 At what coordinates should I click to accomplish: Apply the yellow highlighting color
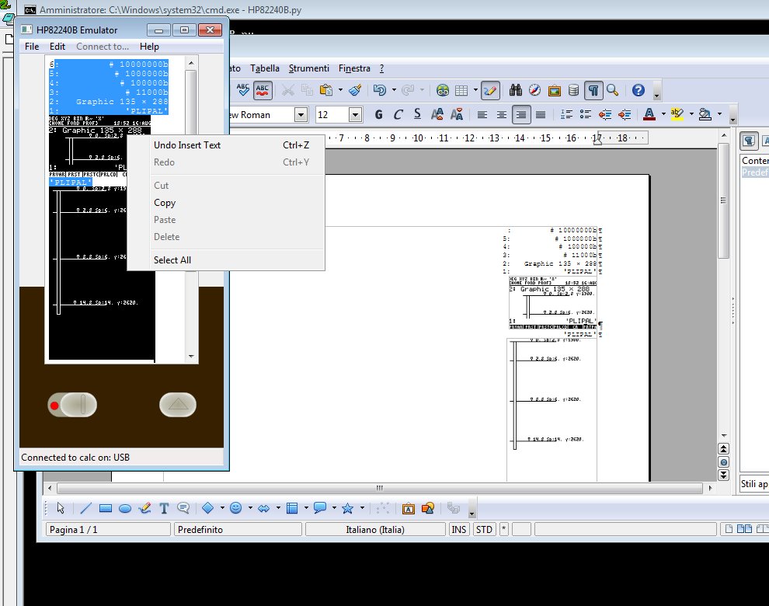click(677, 114)
